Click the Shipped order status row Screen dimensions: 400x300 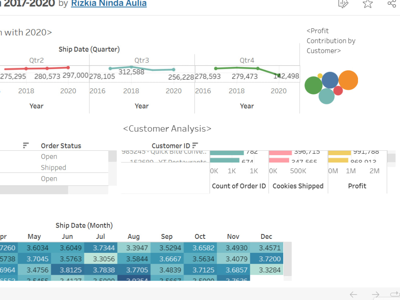coord(53,167)
